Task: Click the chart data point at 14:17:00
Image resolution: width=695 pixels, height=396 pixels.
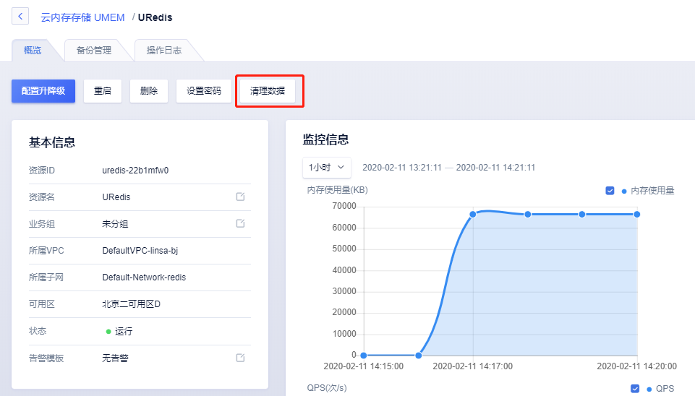Action: [x=473, y=214]
